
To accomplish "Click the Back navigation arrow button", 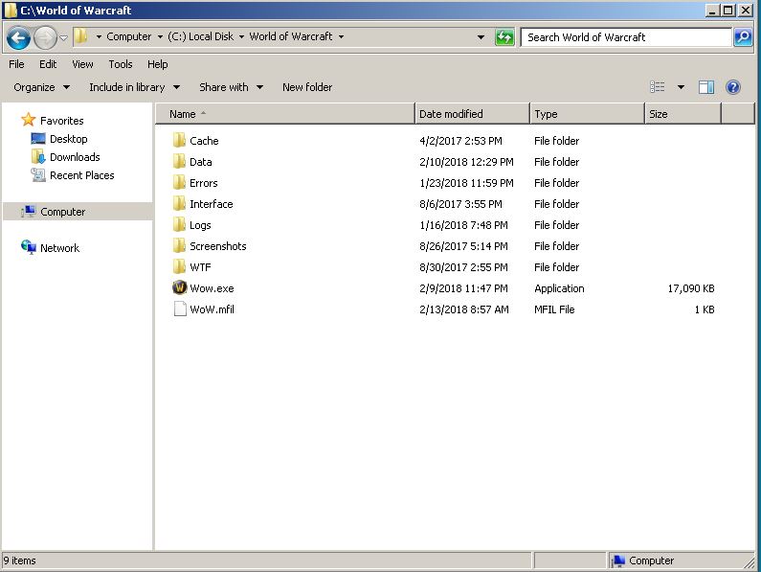I will (18, 37).
